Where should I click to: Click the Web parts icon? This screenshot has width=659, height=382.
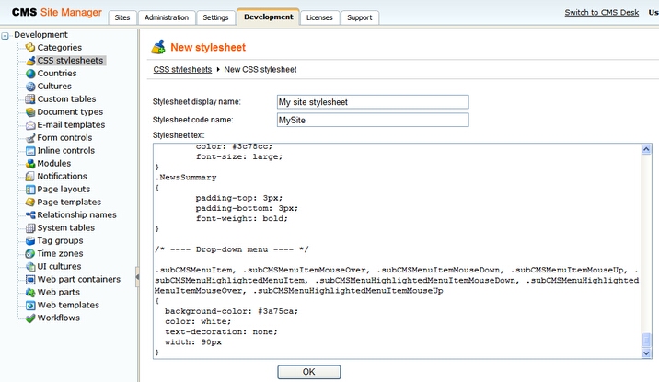click(x=30, y=293)
